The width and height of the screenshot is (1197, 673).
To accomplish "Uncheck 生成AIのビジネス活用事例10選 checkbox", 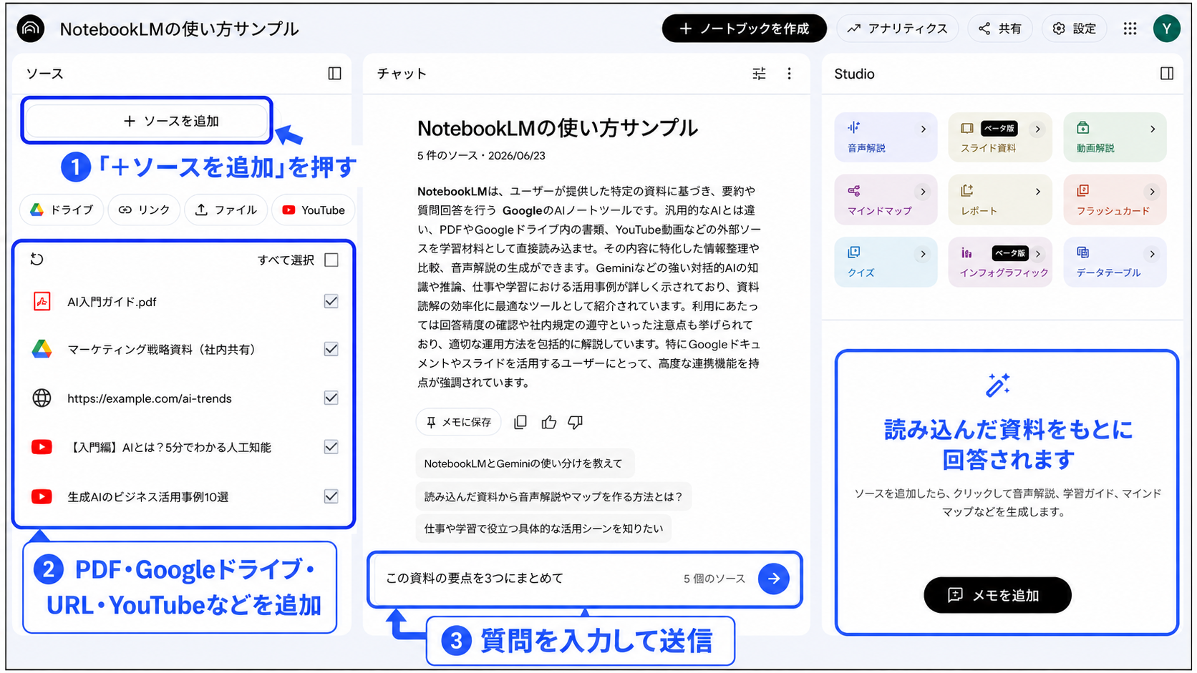I will pyautogui.click(x=331, y=496).
